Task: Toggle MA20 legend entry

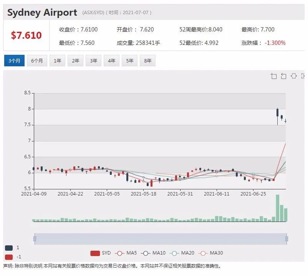Action: [x=182, y=253]
